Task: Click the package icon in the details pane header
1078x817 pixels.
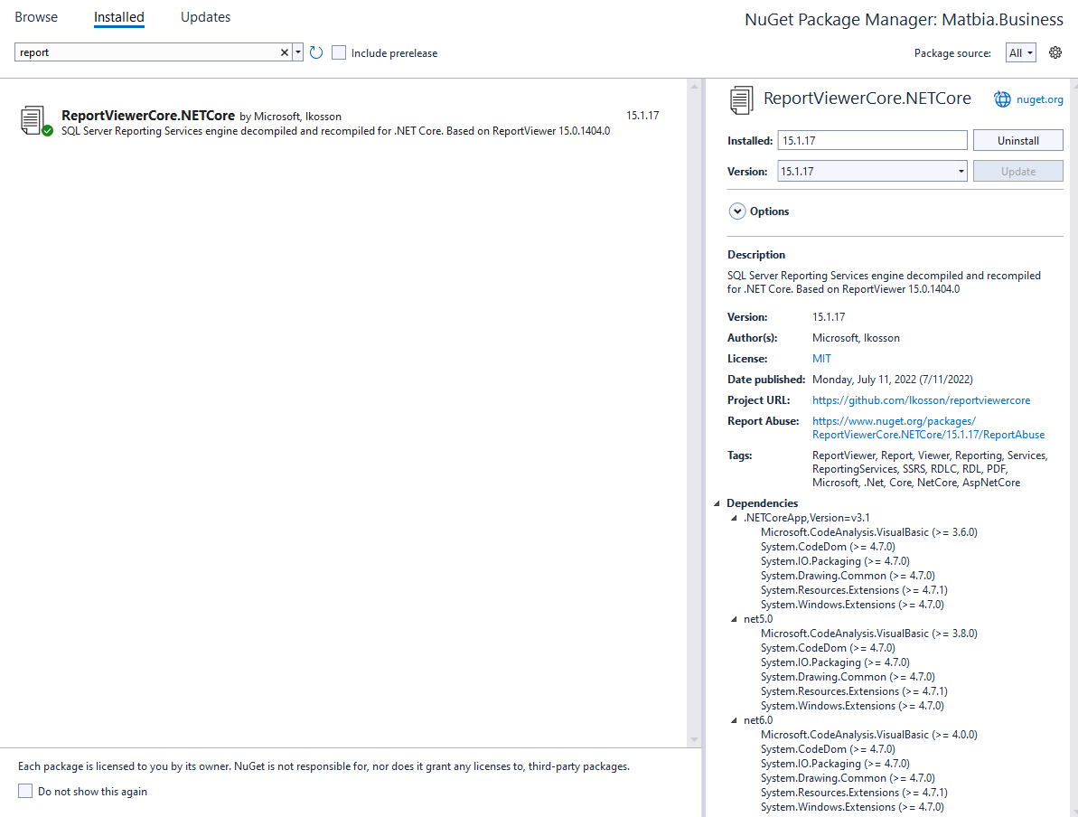Action: (x=741, y=100)
